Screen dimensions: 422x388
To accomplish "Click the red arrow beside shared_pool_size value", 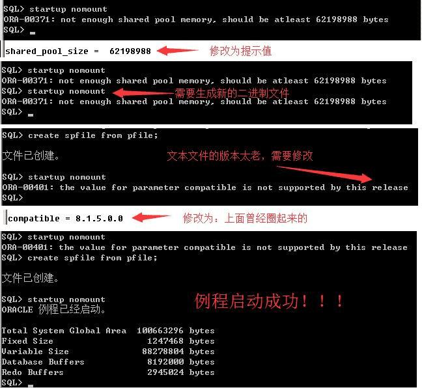I will [178, 50].
